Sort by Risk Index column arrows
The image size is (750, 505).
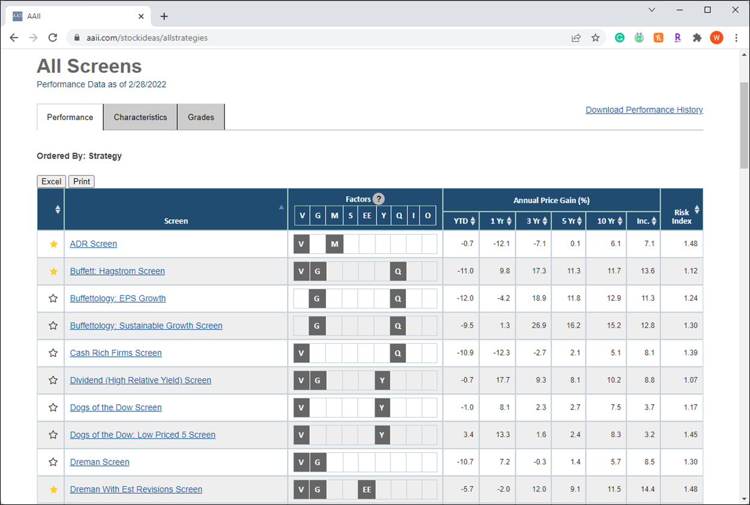697,210
